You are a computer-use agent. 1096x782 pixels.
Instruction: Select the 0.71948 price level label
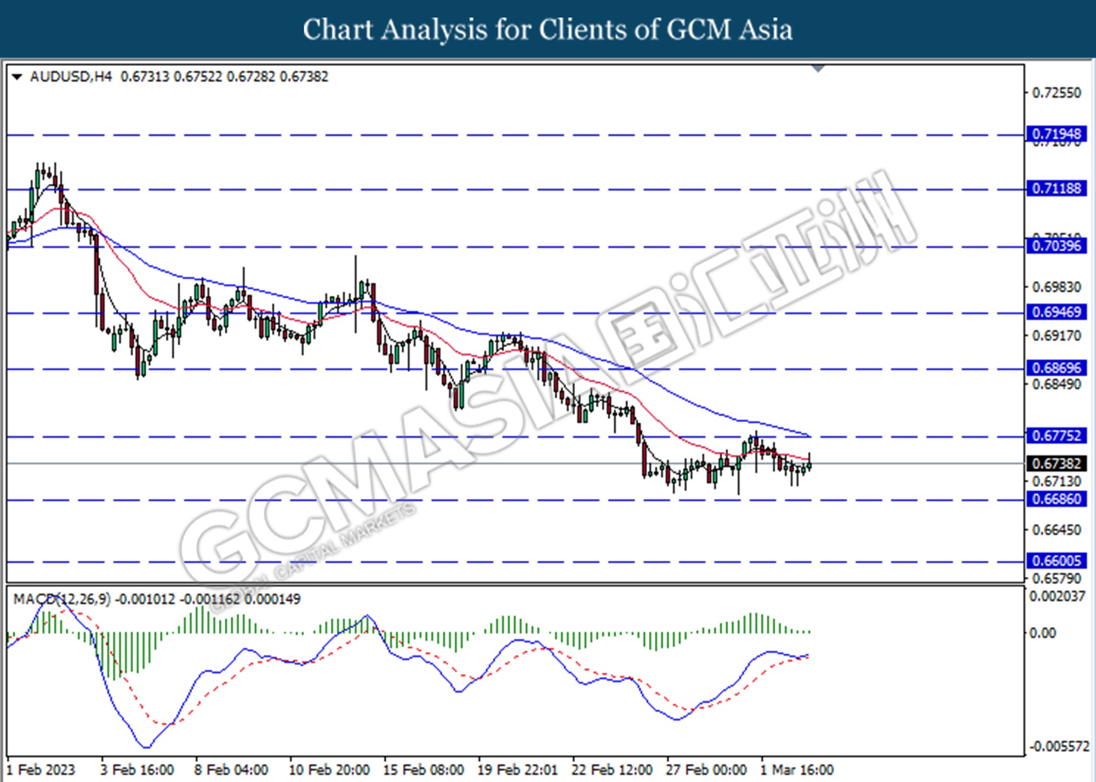(x=1056, y=134)
